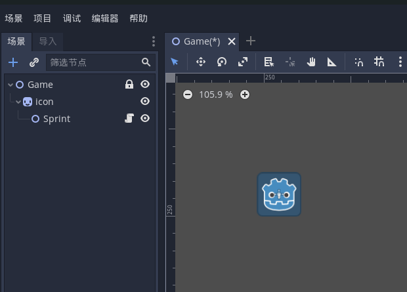This screenshot has width=407, height=292.
Task: Open the 编辑器 (Editor) menu
Action: (x=105, y=18)
